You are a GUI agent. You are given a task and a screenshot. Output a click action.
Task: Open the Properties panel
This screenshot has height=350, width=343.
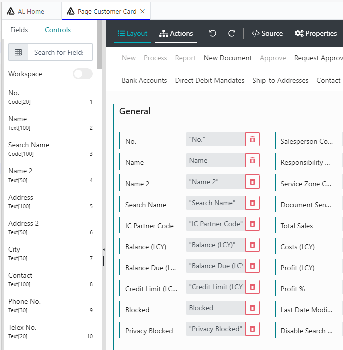pyautogui.click(x=316, y=33)
